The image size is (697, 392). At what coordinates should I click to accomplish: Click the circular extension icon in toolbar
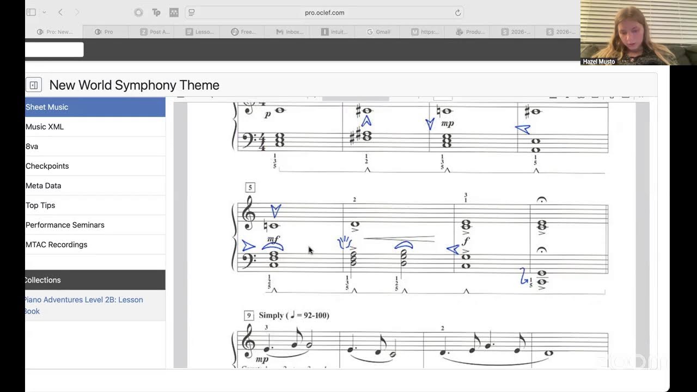click(138, 12)
